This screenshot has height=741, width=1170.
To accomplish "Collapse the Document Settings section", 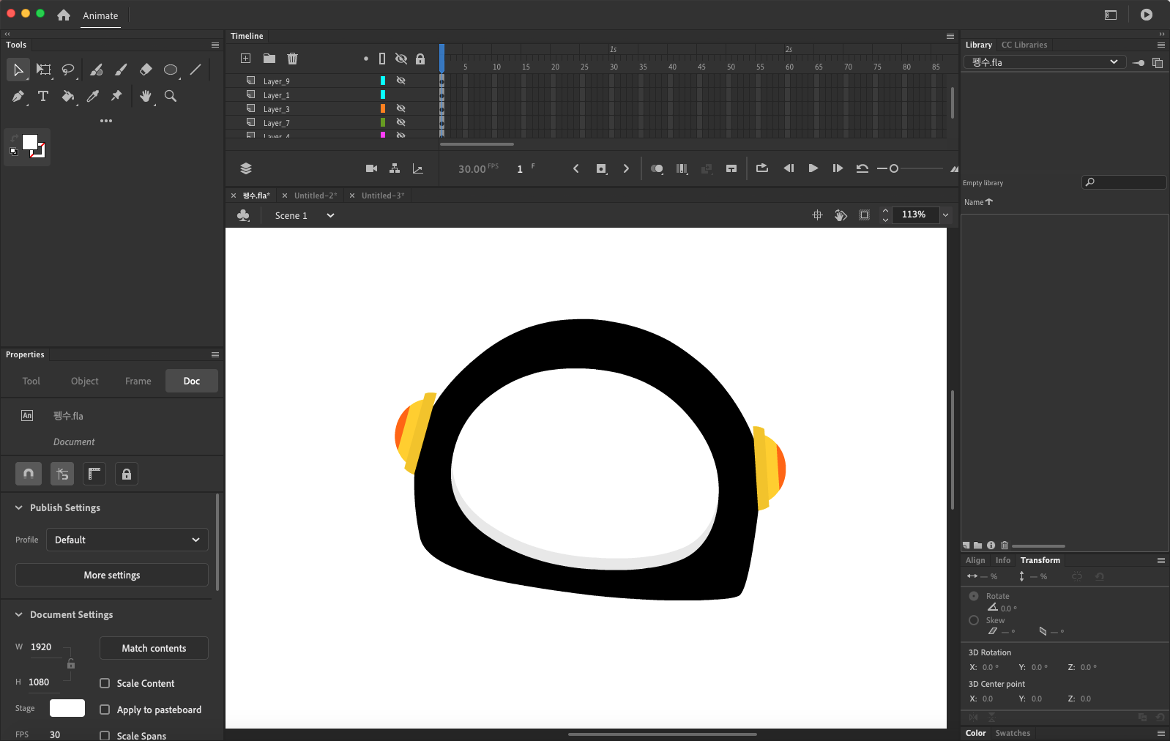I will [x=19, y=614].
